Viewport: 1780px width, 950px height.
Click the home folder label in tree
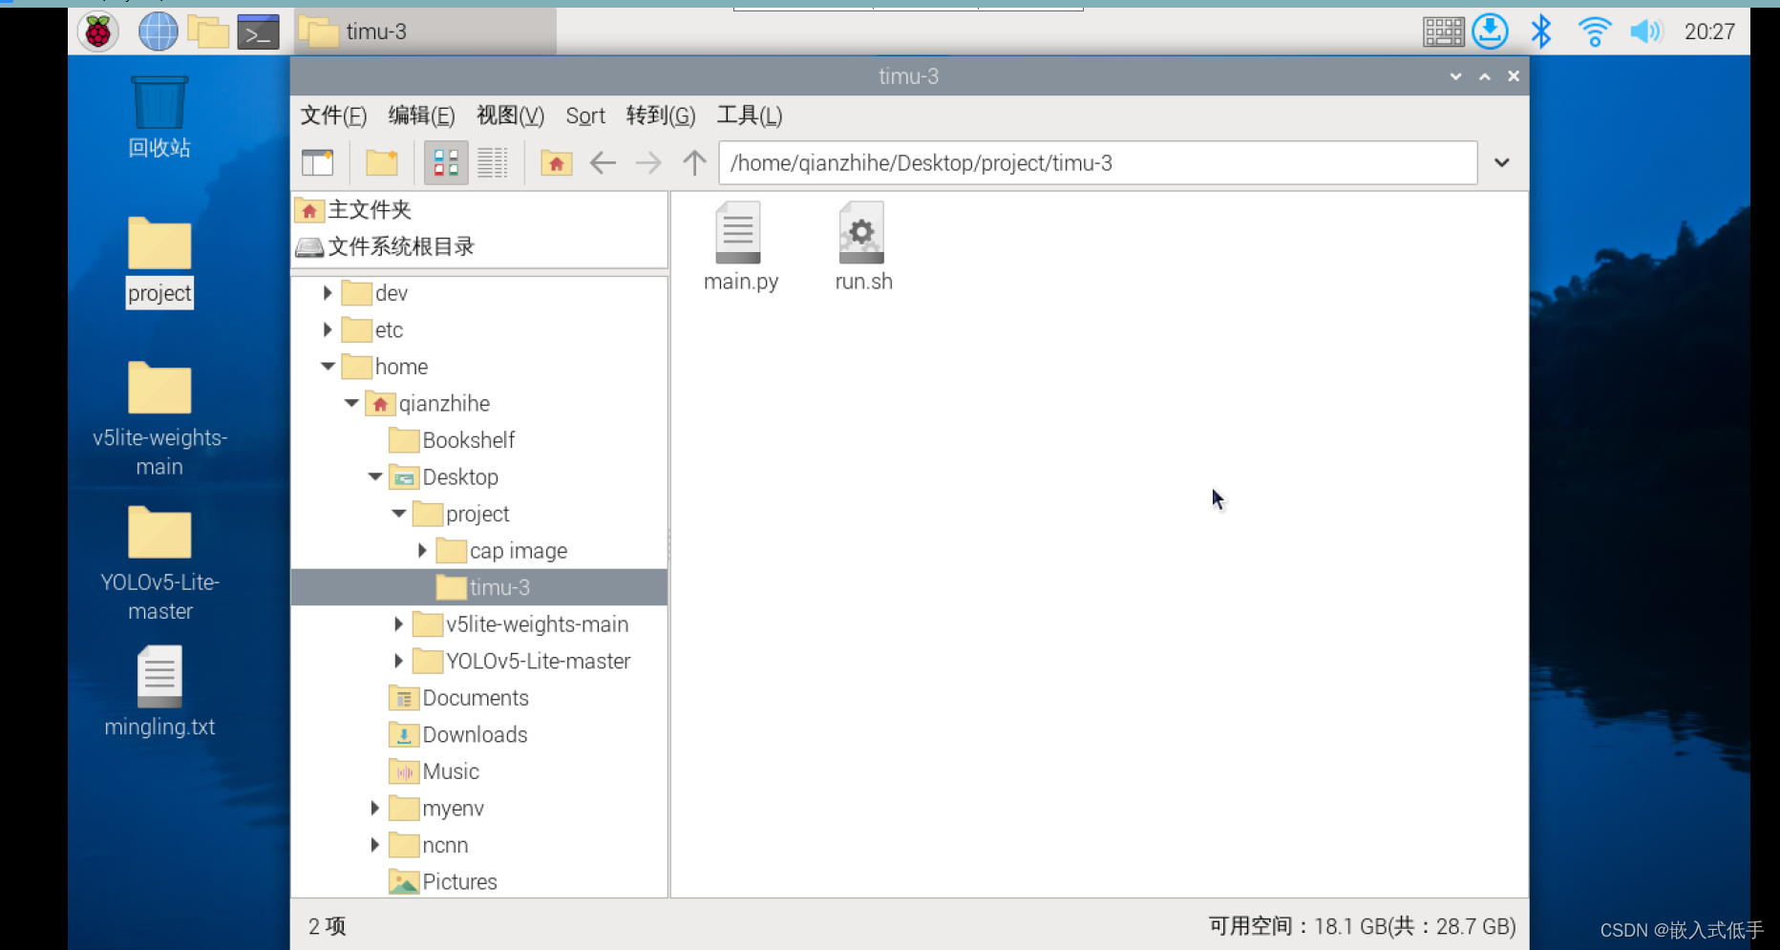[x=401, y=367]
